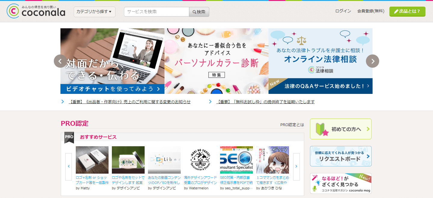Open the coconala mag banner
This screenshot has height=198, width=433.
click(x=341, y=183)
